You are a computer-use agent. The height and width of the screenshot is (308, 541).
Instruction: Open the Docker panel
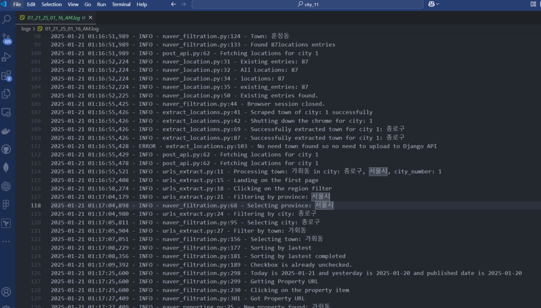tap(7, 131)
